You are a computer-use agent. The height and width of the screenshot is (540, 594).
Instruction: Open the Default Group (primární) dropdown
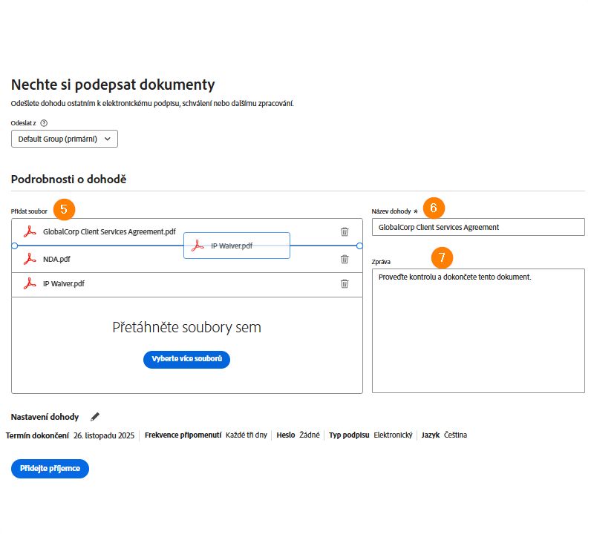[x=65, y=139]
